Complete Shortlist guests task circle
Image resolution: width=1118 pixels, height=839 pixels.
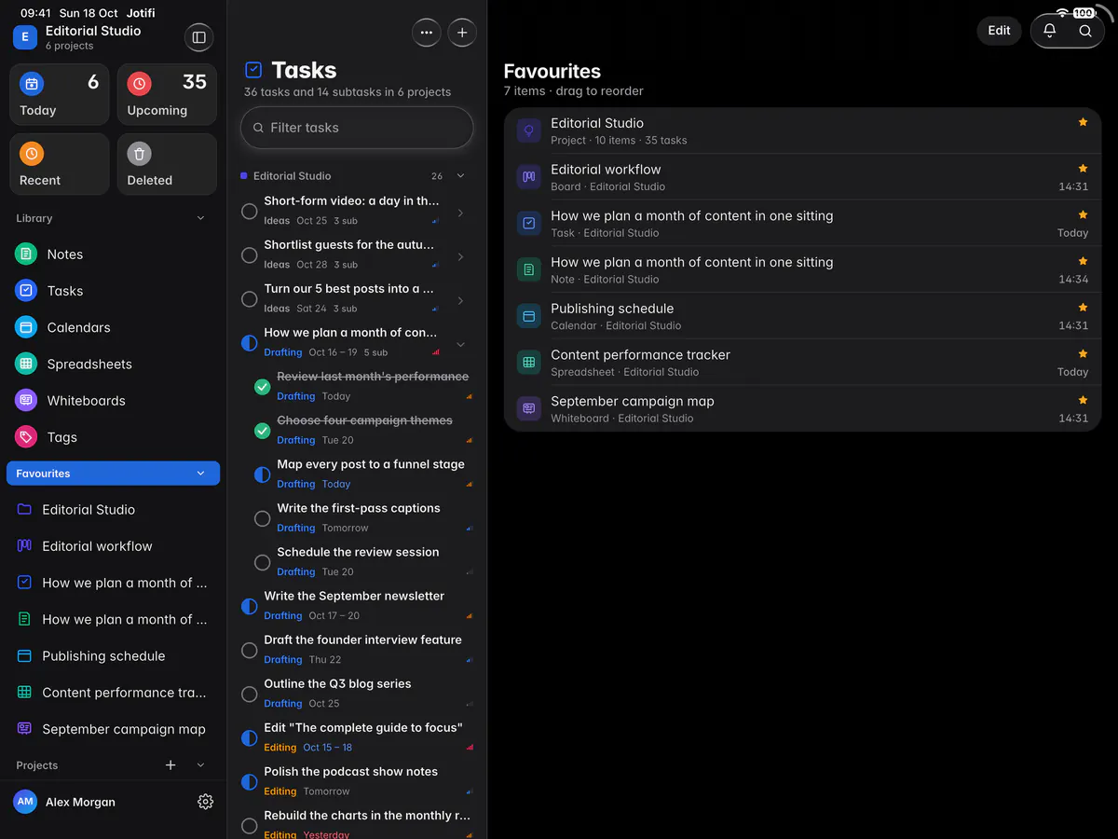point(249,255)
